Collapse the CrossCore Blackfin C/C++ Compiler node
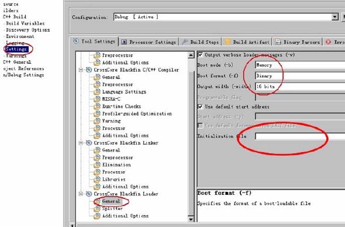This screenshot has height=227, width=345. [x=81, y=70]
